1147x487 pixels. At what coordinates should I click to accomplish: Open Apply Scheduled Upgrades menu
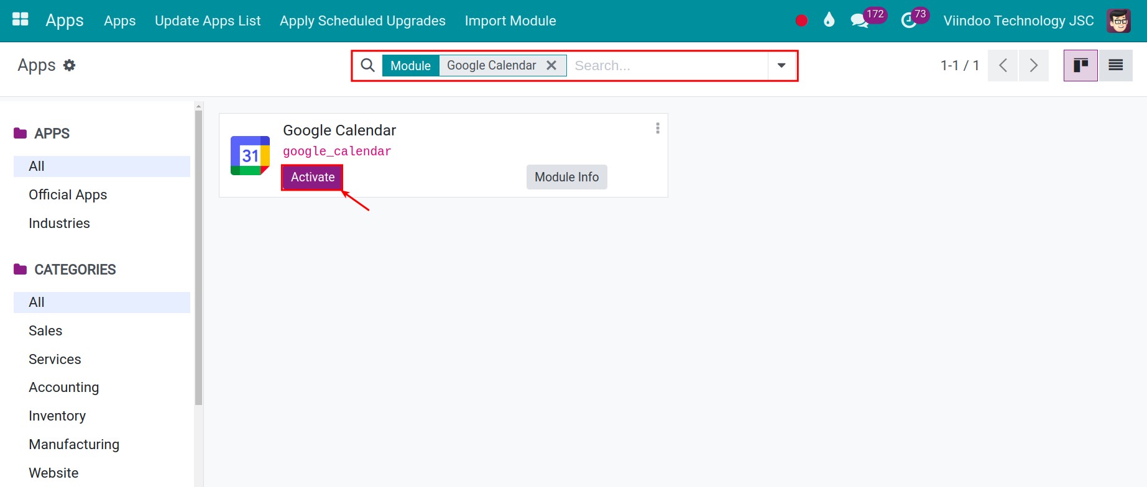pos(362,20)
